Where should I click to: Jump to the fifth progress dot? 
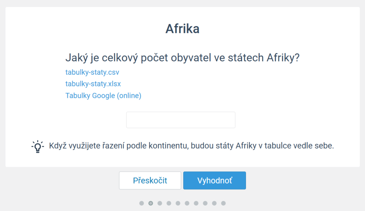(178, 203)
